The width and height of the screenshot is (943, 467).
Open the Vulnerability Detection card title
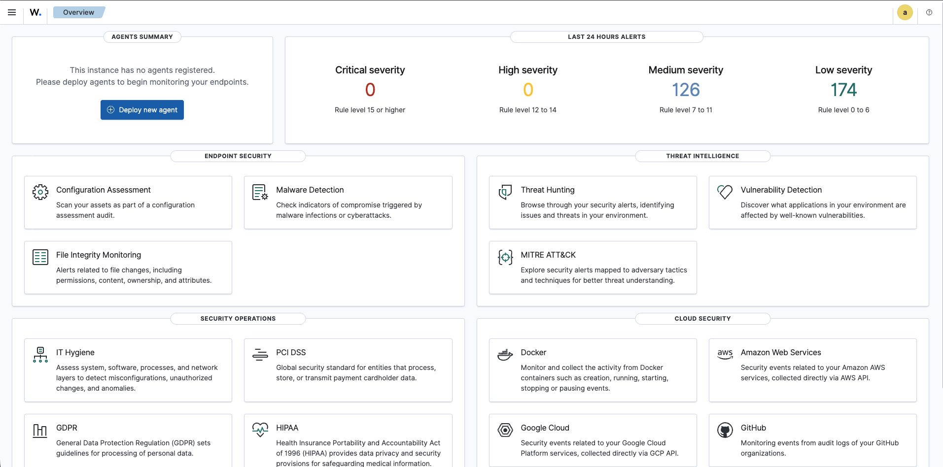pyautogui.click(x=781, y=190)
